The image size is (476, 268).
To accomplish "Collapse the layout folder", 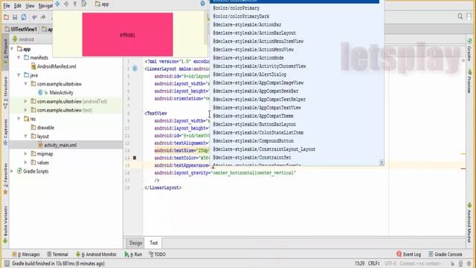I will click(26, 136).
